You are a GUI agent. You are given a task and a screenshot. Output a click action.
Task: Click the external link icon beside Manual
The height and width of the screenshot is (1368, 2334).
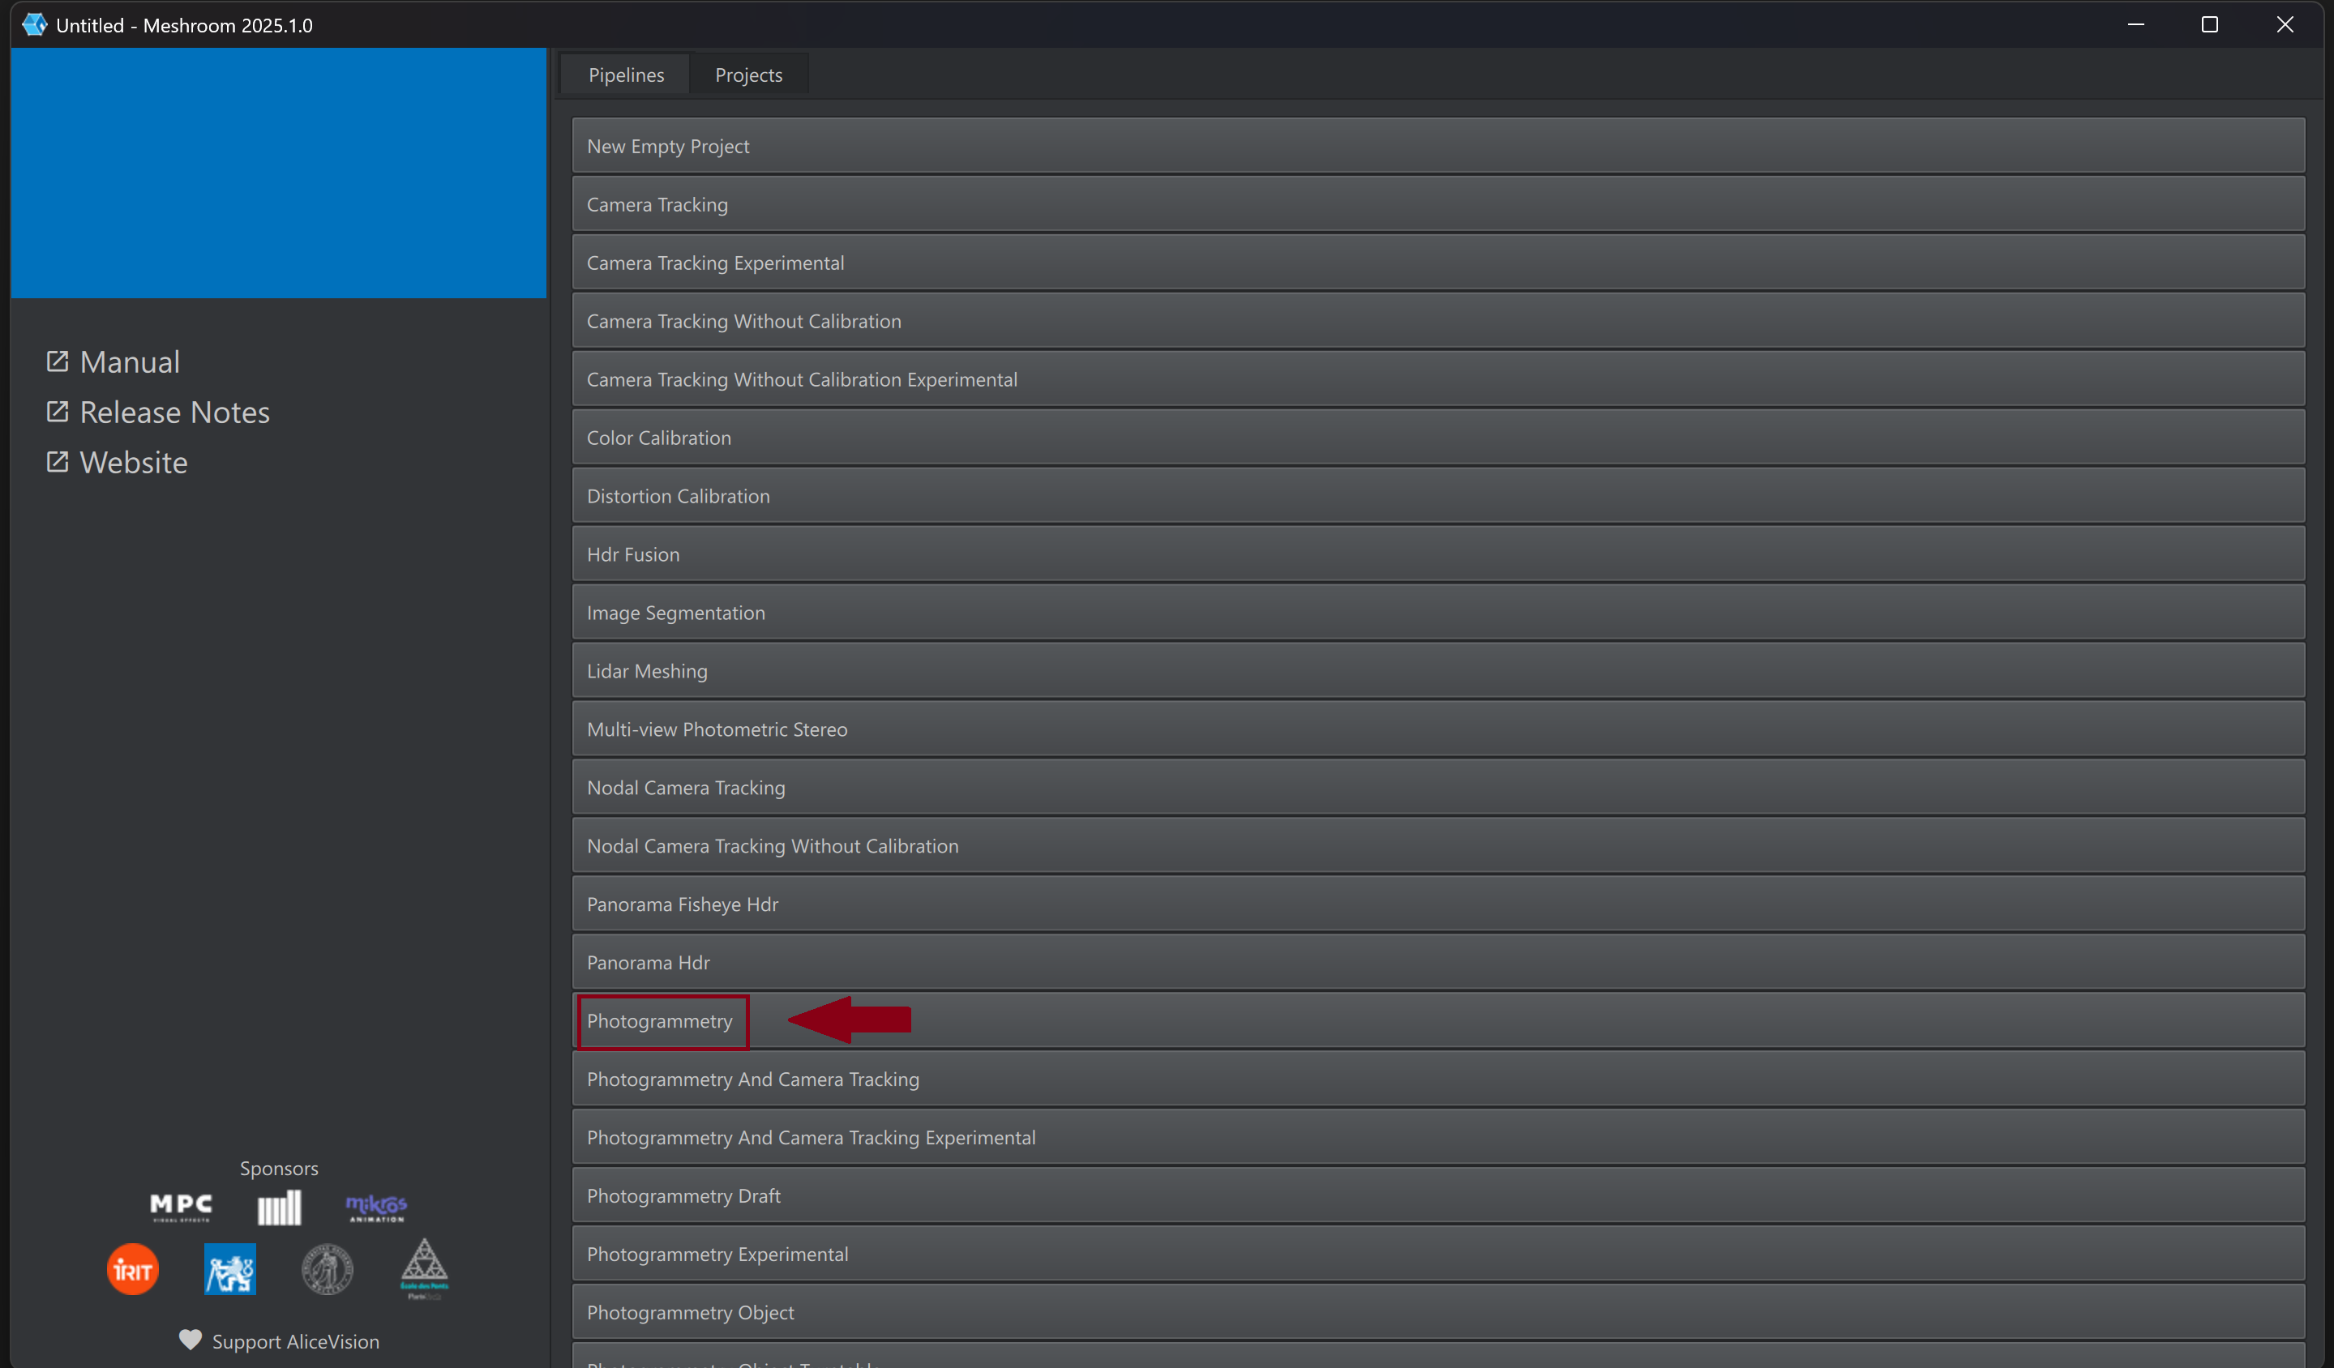tap(58, 361)
